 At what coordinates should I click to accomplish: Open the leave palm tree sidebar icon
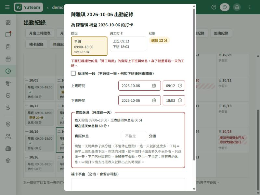point(8,83)
